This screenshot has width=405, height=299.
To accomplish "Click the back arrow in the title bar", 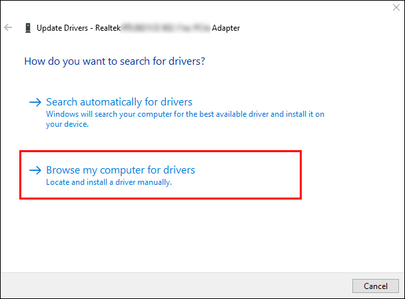I will click(8, 28).
